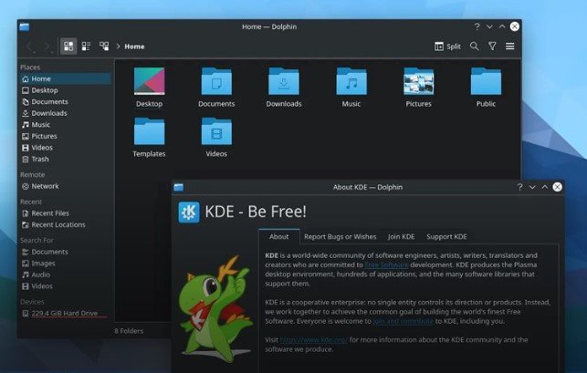This screenshot has width=587, height=373.
Task: Switch to Join KDE tab
Action: tap(400, 236)
